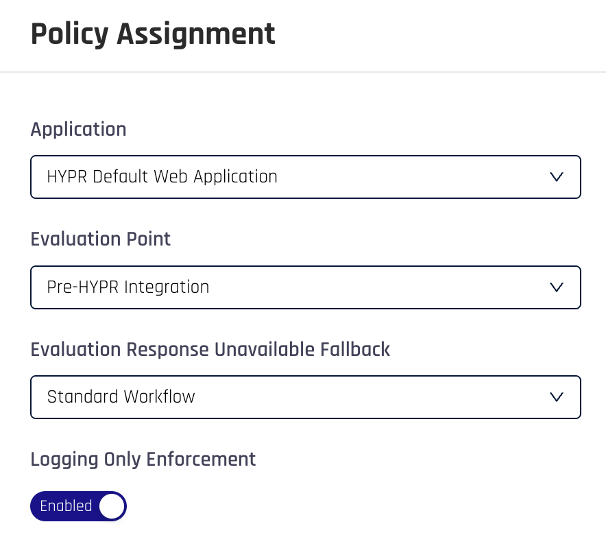Expand the Evaluation Point dropdown
This screenshot has height=546, width=606.
(x=306, y=287)
